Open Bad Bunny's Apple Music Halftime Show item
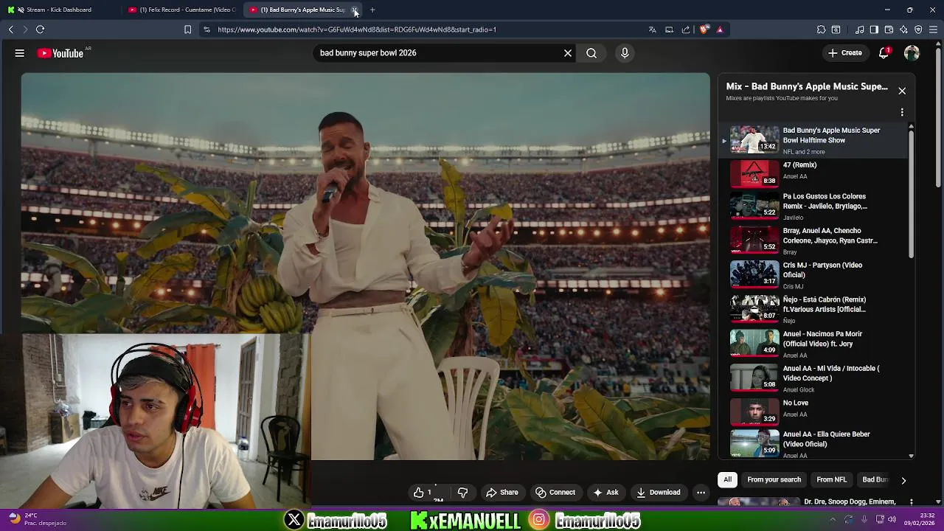The image size is (944, 531). pyautogui.click(x=815, y=139)
